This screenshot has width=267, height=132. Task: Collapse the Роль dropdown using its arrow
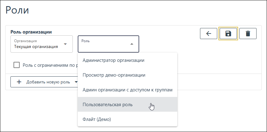pyautogui.click(x=132, y=44)
